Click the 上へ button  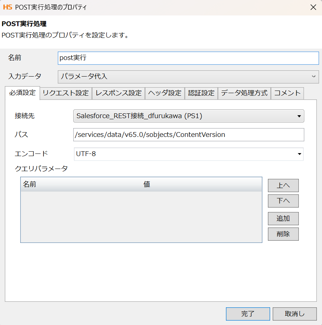pyautogui.click(x=283, y=186)
